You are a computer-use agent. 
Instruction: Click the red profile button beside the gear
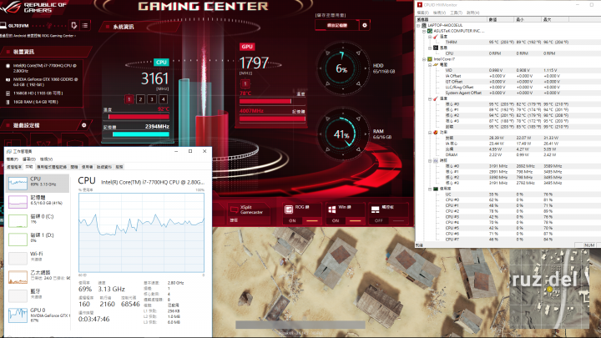coord(337,25)
